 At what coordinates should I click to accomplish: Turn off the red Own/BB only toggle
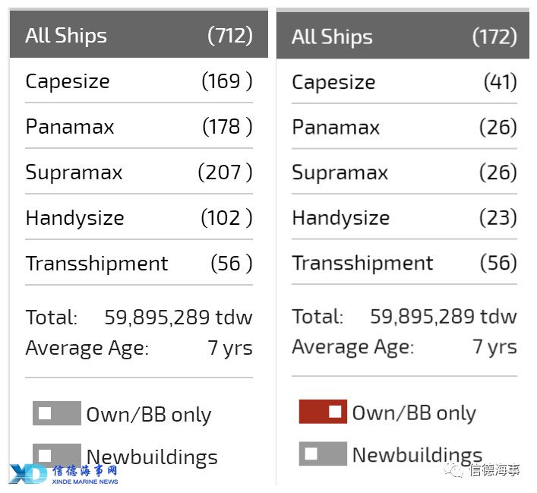pos(323,412)
